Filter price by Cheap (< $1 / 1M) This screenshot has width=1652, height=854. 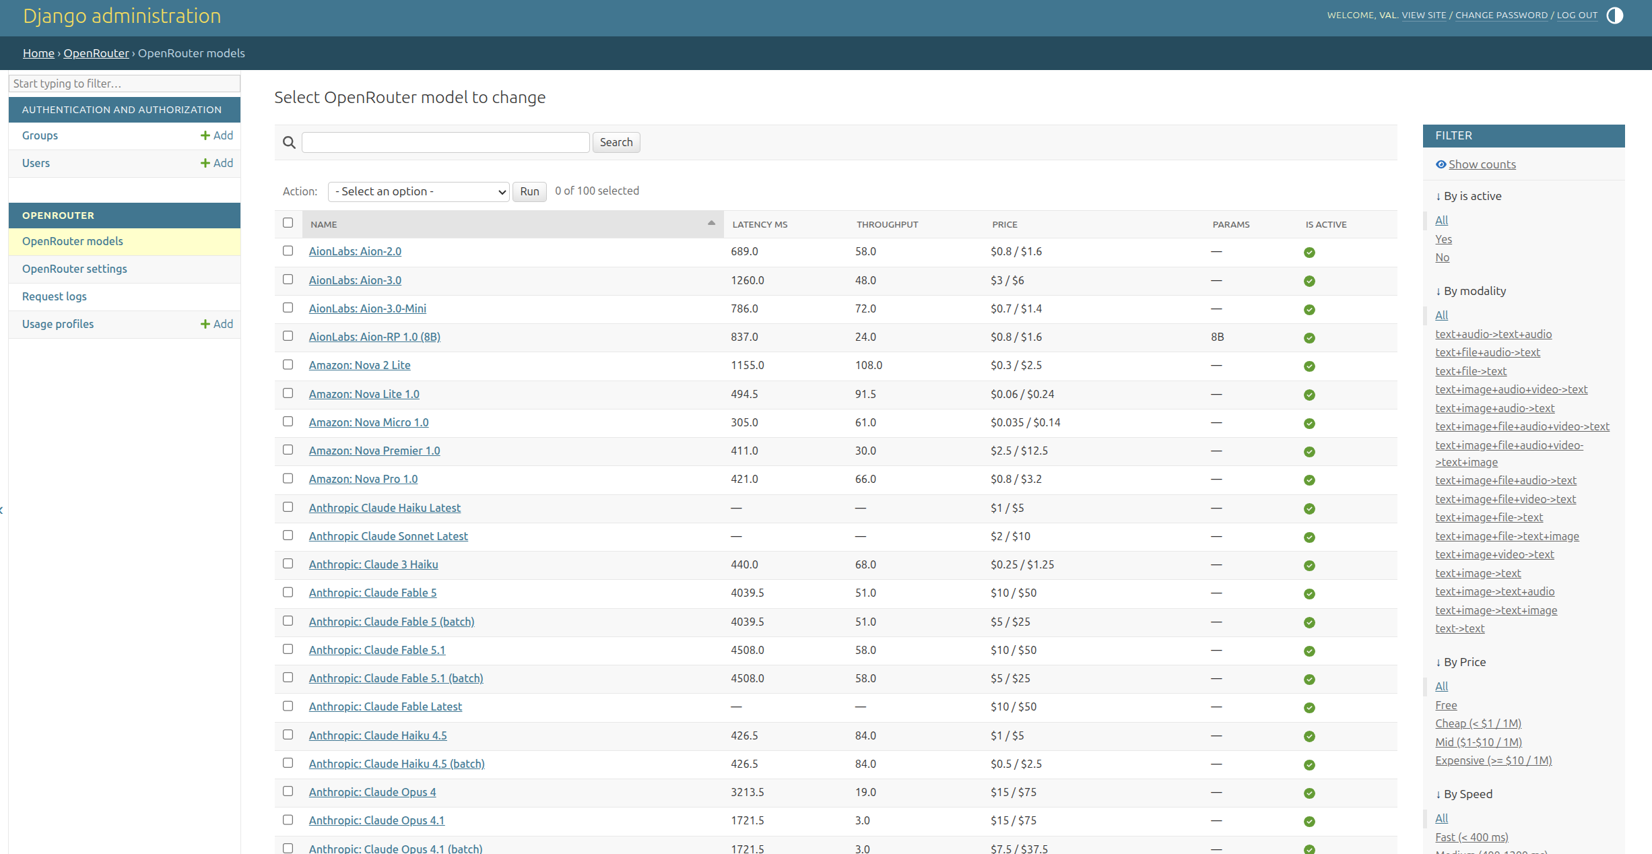pyautogui.click(x=1478, y=723)
